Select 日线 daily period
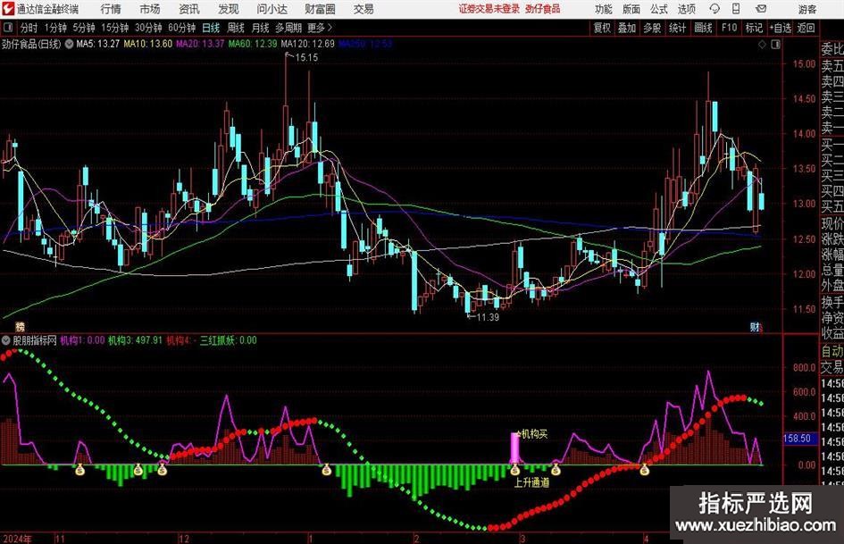 pyautogui.click(x=211, y=28)
